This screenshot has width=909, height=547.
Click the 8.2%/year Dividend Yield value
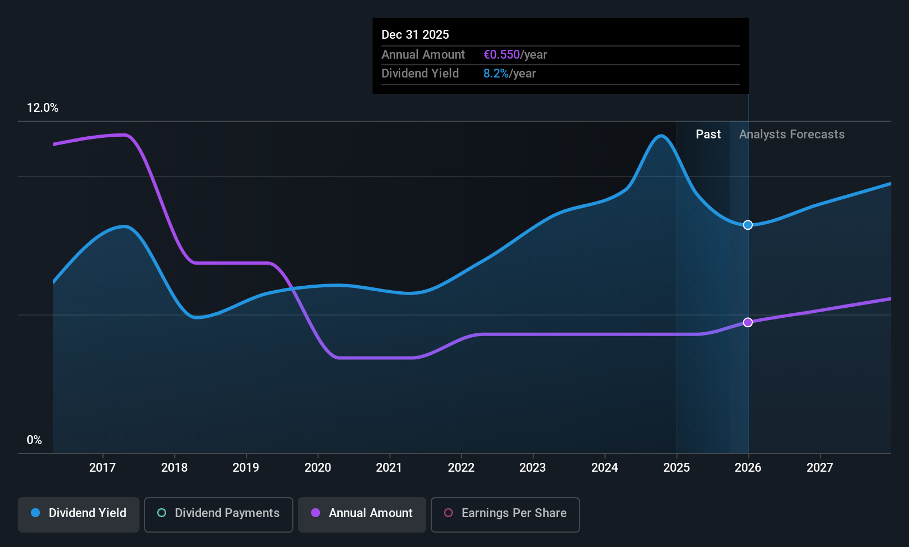coord(509,74)
